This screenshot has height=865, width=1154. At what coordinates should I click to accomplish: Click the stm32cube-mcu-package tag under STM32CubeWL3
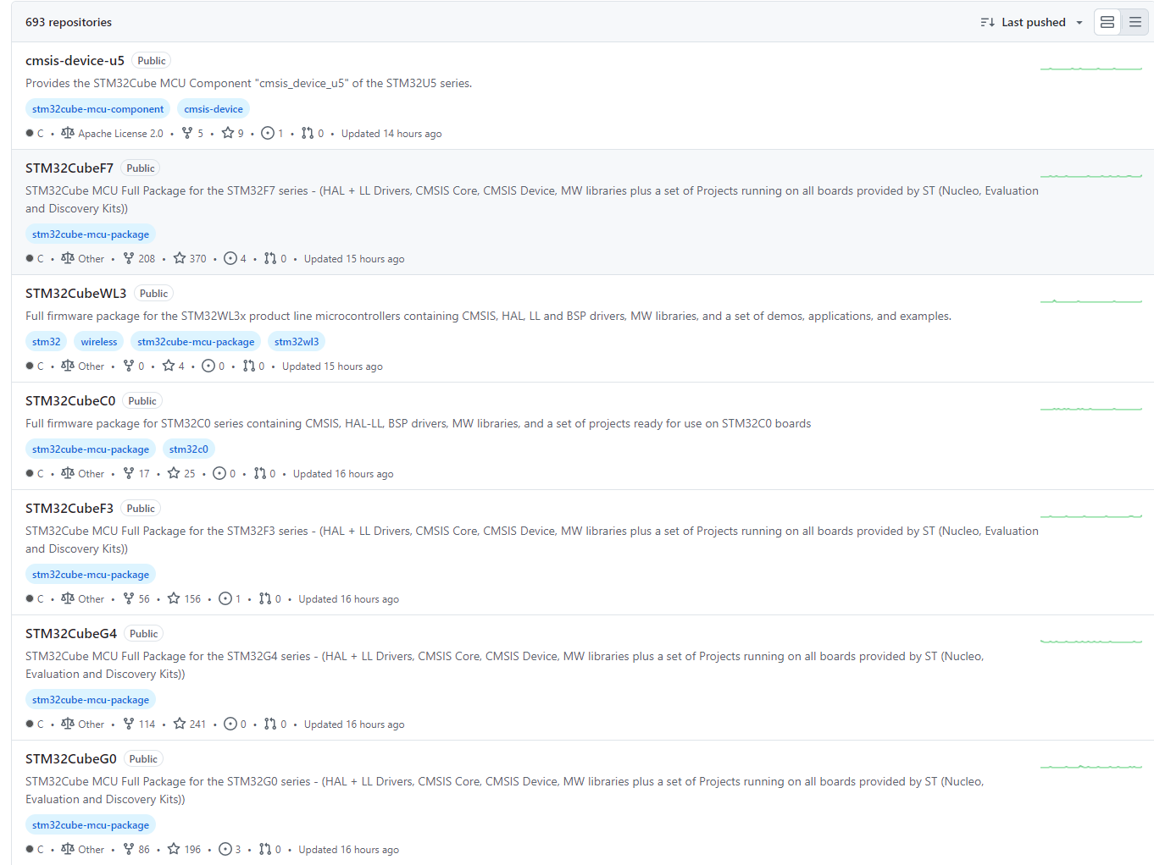(196, 342)
